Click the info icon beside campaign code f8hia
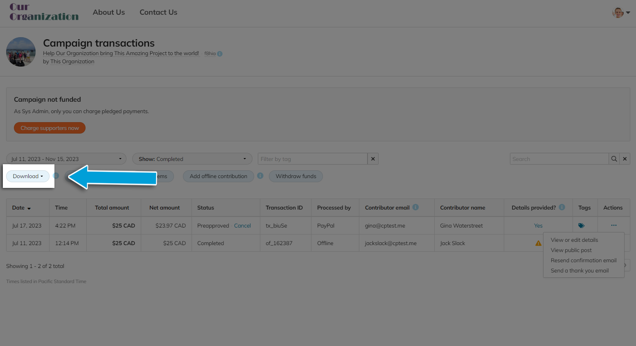 click(220, 53)
